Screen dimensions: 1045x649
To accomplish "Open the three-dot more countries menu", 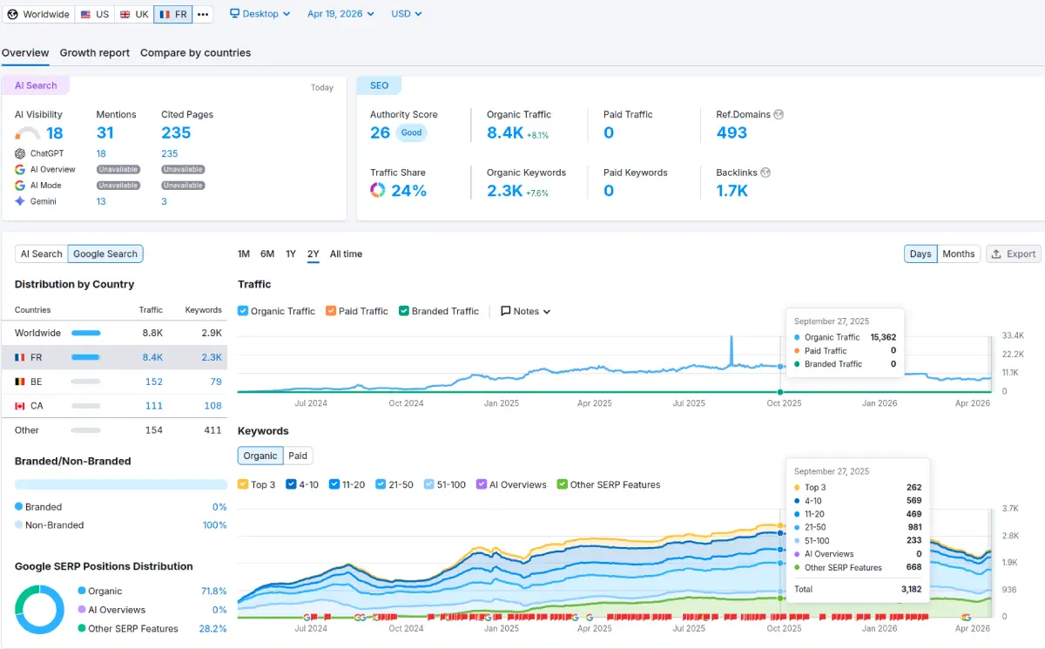I will pyautogui.click(x=203, y=14).
